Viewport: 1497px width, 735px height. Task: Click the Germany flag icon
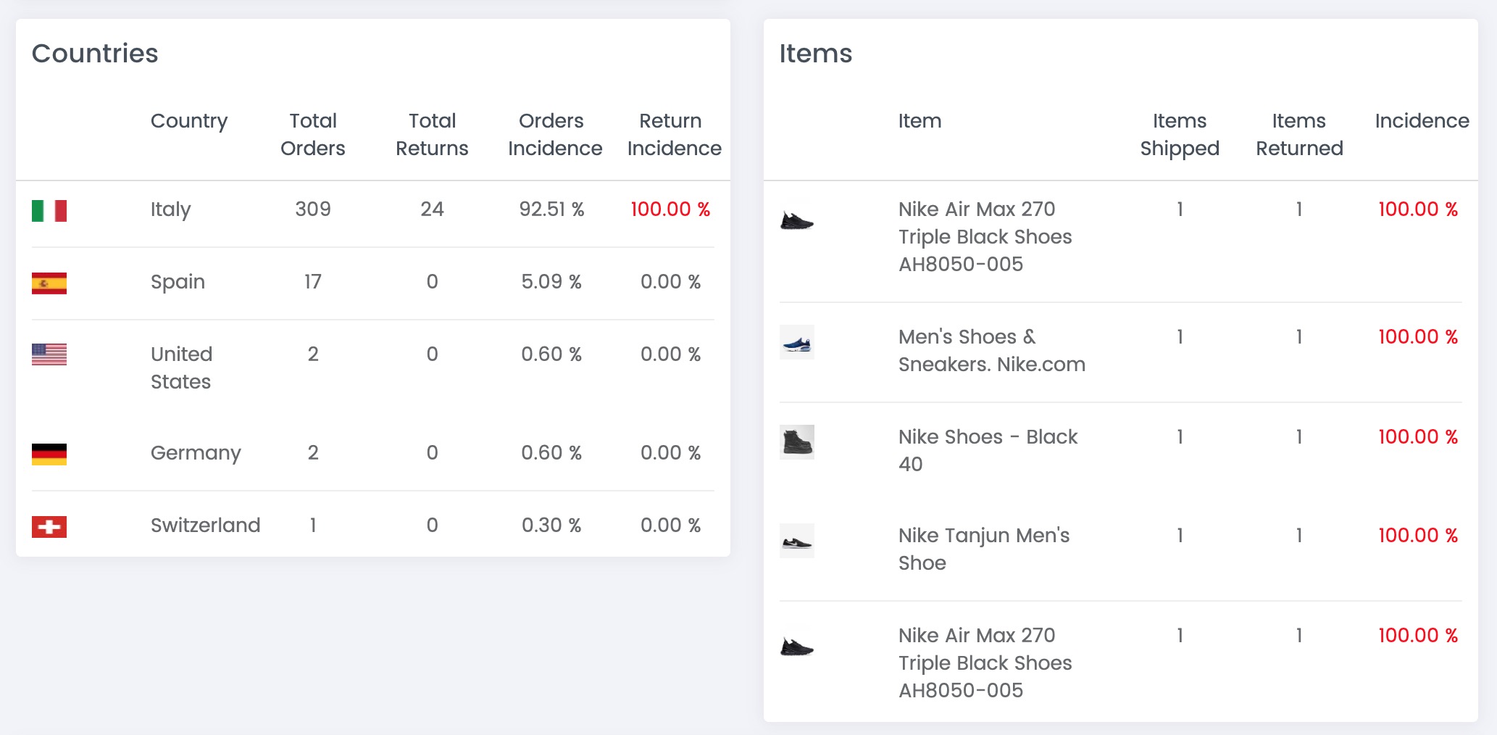coord(49,454)
